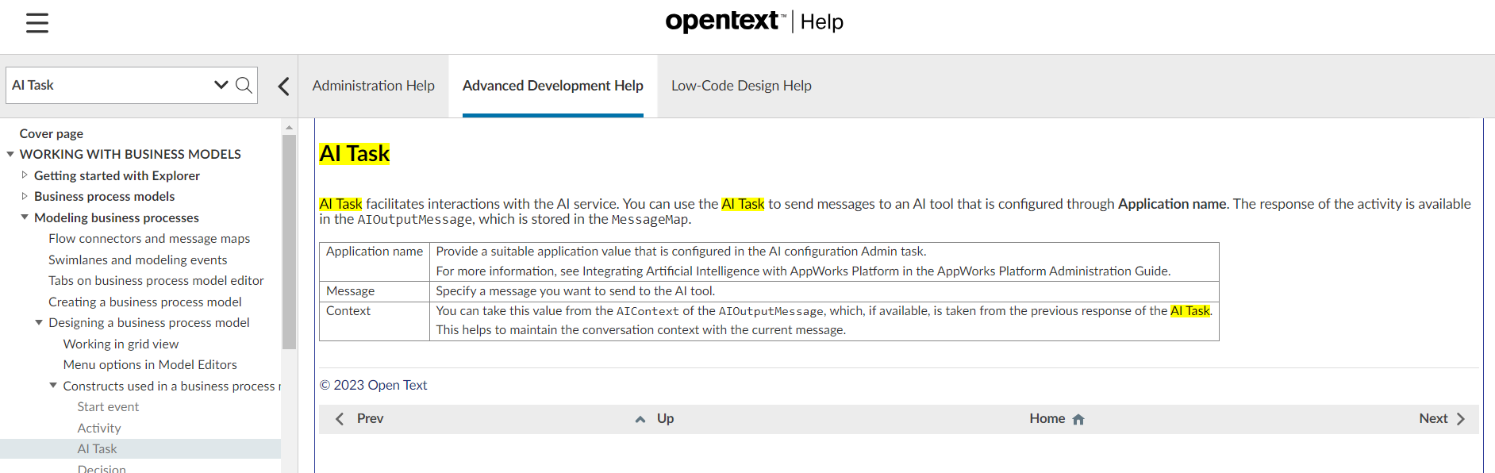Collapse Modeling business processes node
This screenshot has width=1495, height=473.
point(25,217)
